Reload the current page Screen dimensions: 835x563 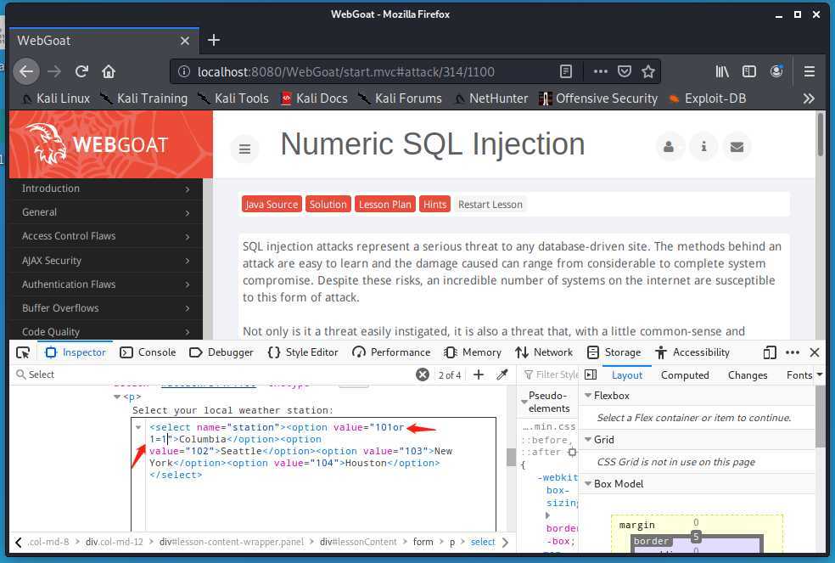(81, 71)
